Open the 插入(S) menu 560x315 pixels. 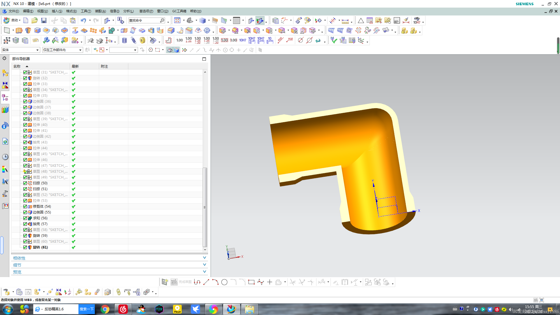[57, 11]
